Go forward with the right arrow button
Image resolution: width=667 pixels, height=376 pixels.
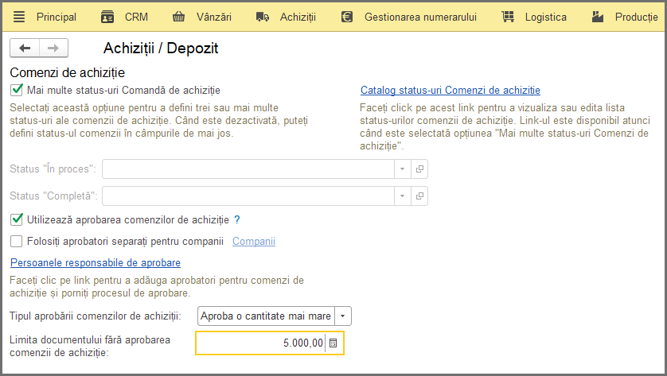[53, 48]
